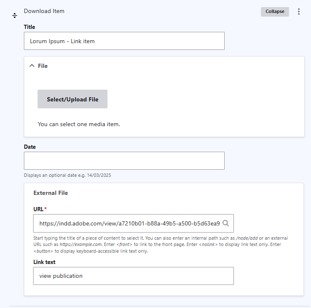Click the Link text label
Image resolution: width=311 pixels, height=308 pixels.
(44, 262)
